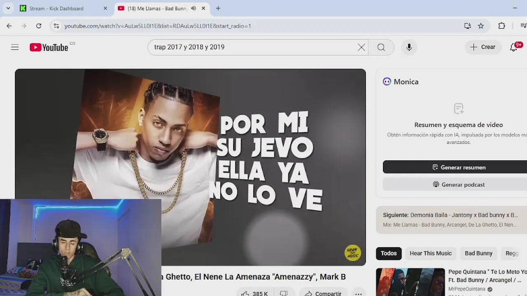Open the Chrome tab search dropdown arrow
The width and height of the screenshot is (527, 296).
8,8
